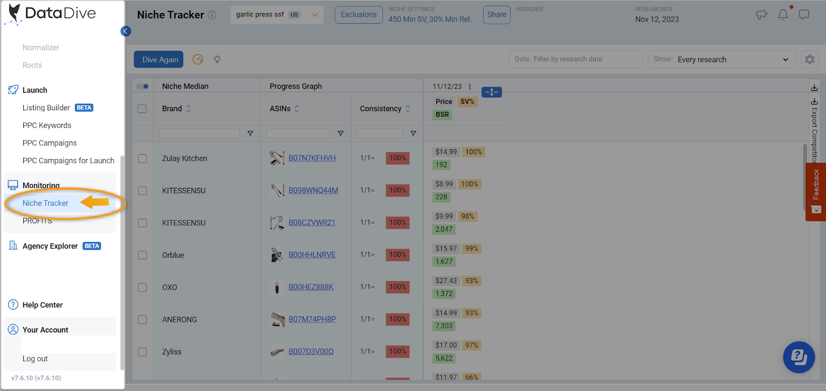Select the checkbox for ASIN B098WNQ44M
The image size is (826, 391).
142,191
